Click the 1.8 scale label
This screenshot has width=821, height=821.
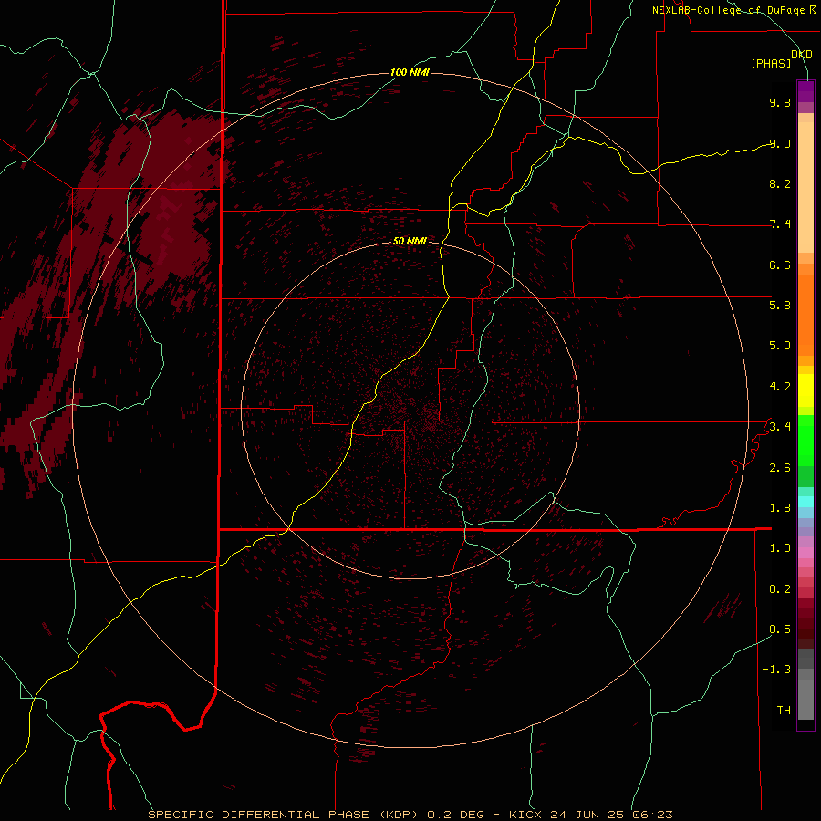tap(780, 508)
